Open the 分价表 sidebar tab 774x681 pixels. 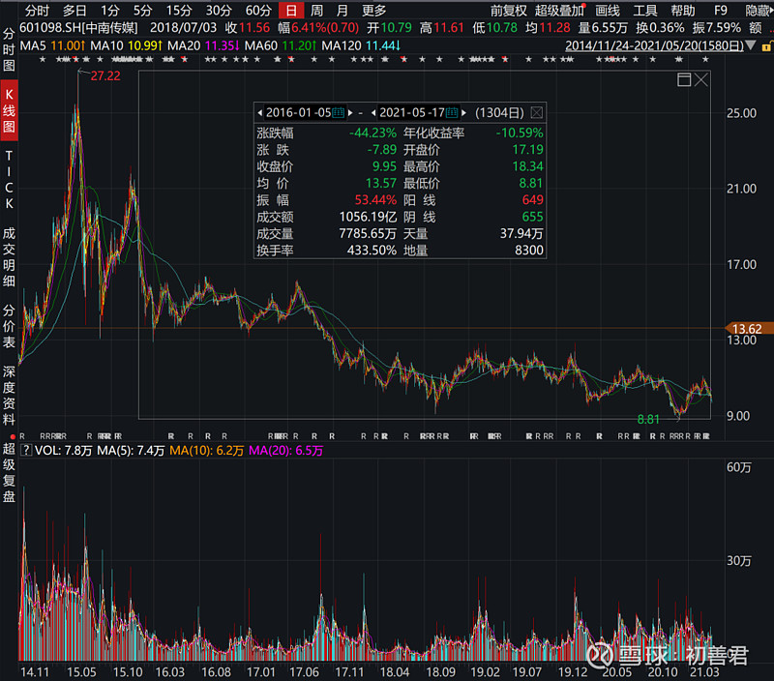pos(9,326)
